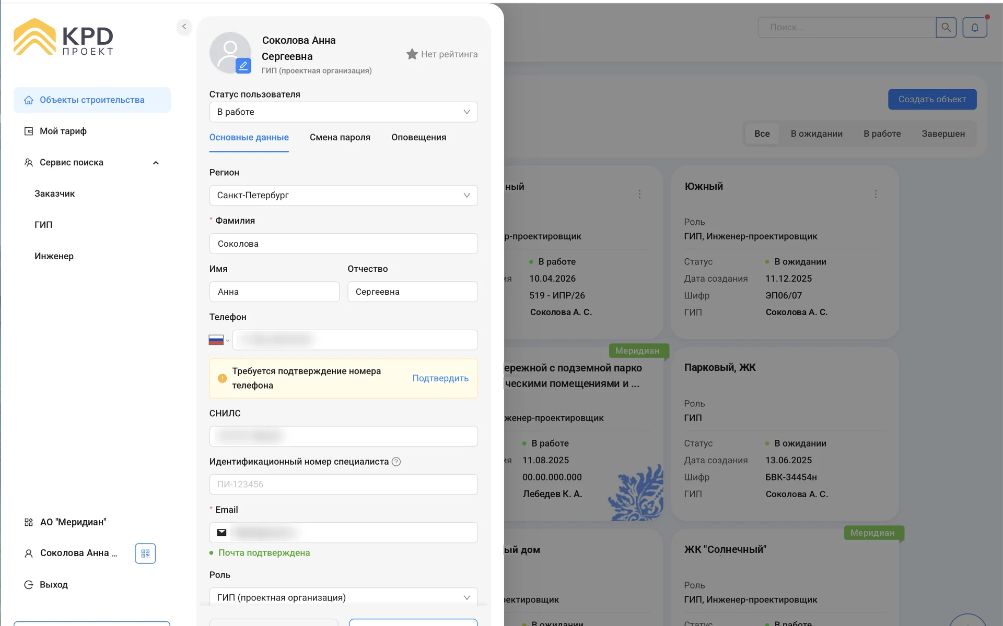Click into the Фамилия field
This screenshot has width=1003, height=626.
point(343,244)
